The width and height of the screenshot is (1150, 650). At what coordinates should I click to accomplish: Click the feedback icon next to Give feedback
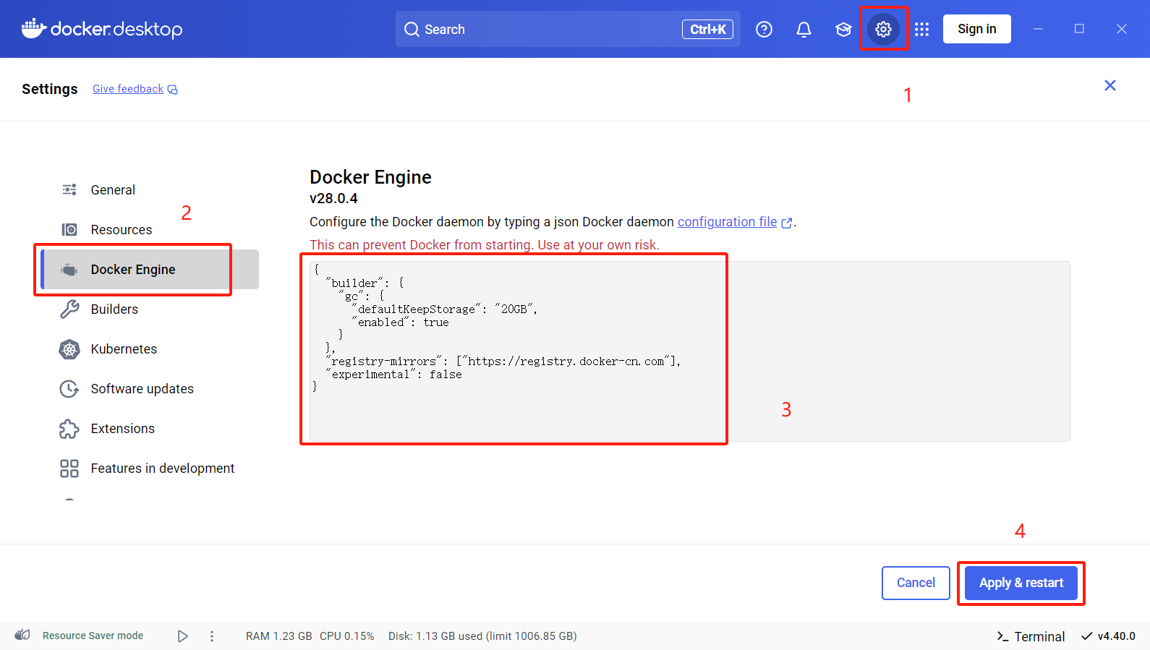click(x=173, y=90)
